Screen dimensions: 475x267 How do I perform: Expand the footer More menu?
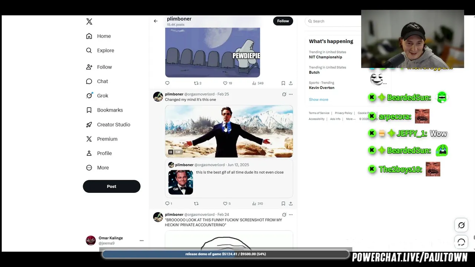[x=351, y=119]
